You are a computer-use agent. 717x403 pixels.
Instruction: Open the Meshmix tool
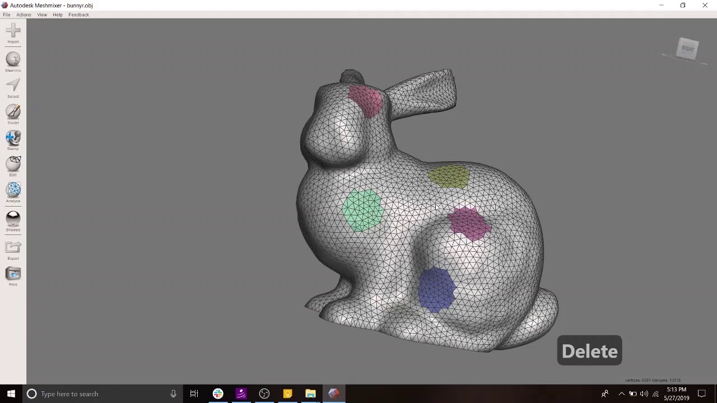coord(13,62)
